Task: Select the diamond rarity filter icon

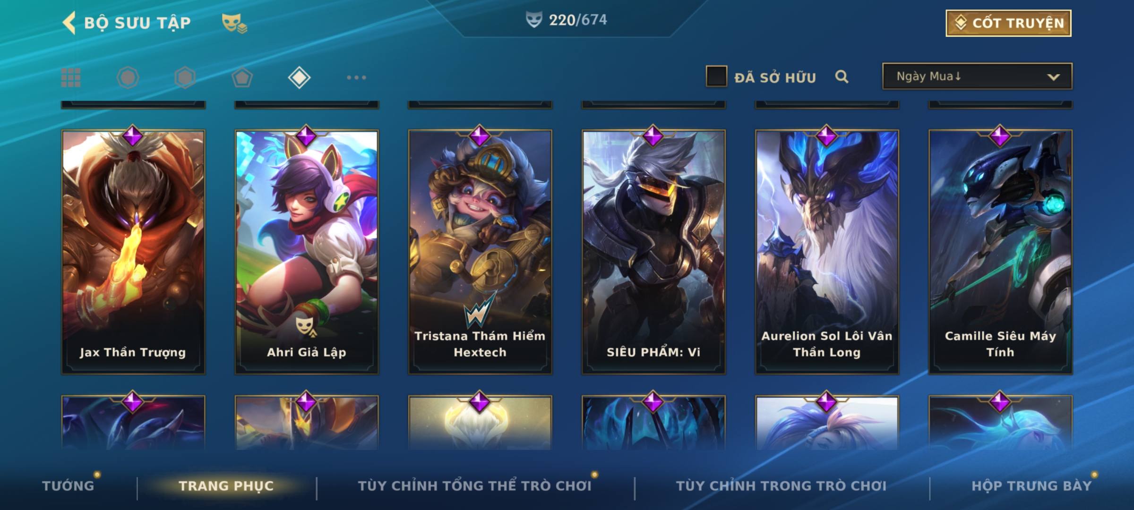Action: 299,77
